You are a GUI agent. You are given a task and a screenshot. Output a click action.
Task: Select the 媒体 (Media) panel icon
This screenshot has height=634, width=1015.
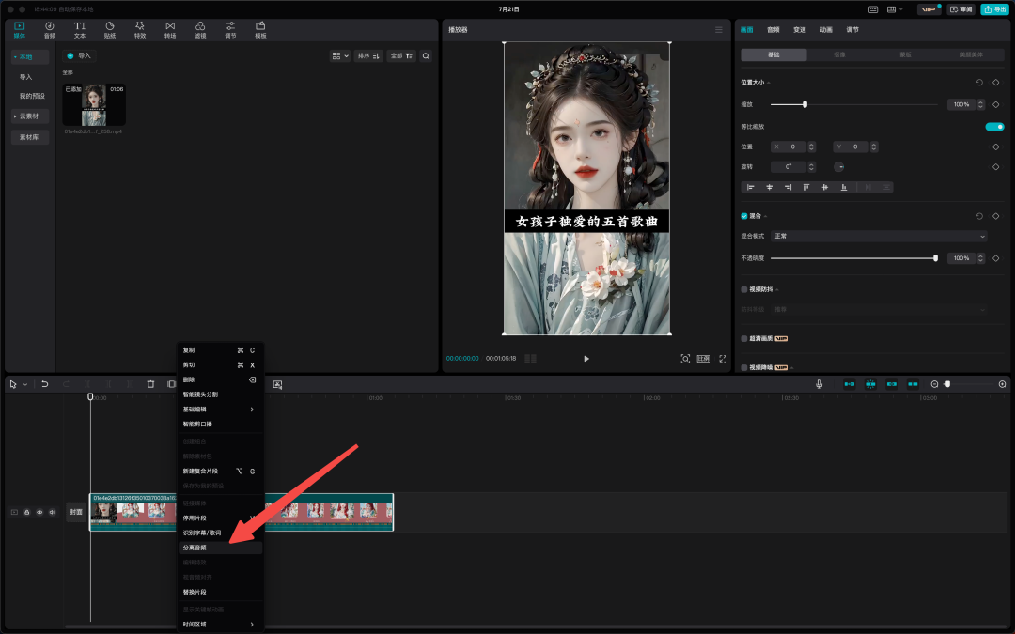[x=20, y=30]
